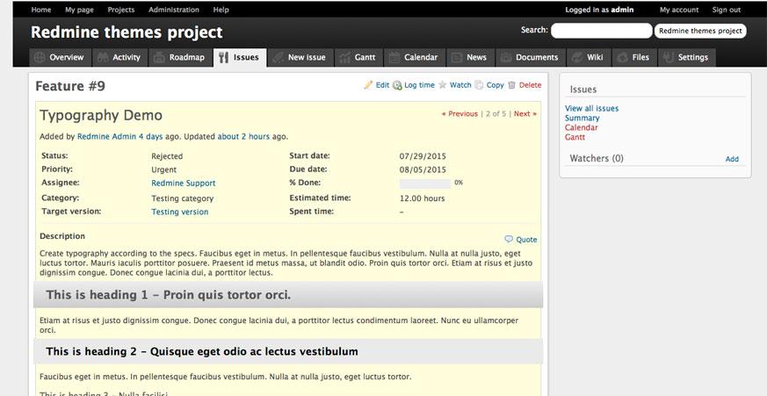Click the trash Delete icon
Image resolution: width=767 pixels, height=396 pixels.
click(511, 85)
